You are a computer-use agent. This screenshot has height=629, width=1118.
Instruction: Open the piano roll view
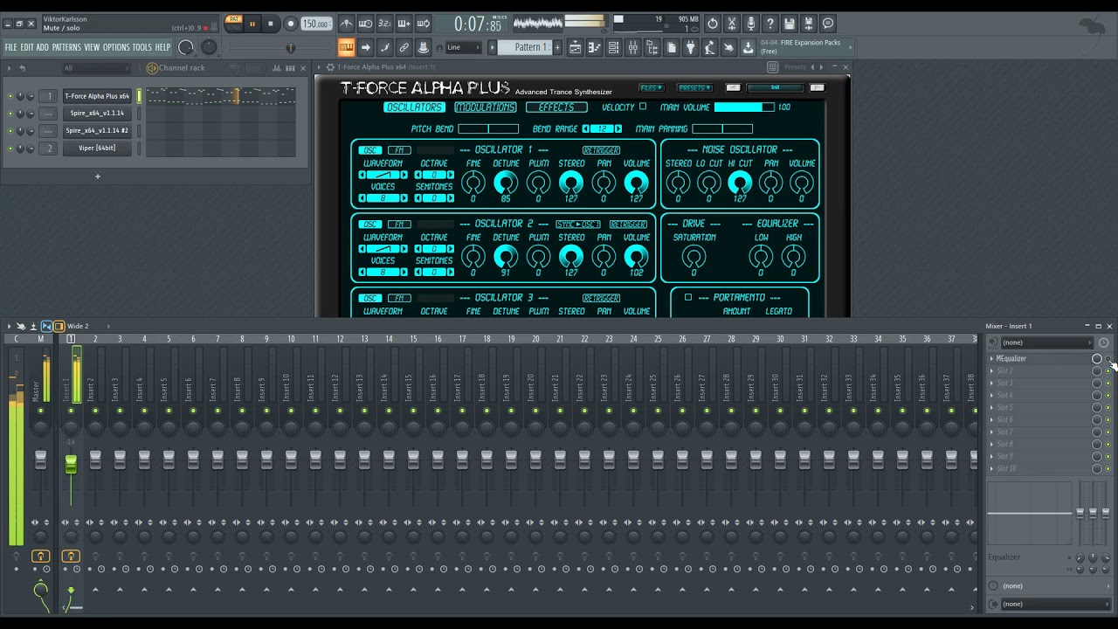click(x=594, y=47)
